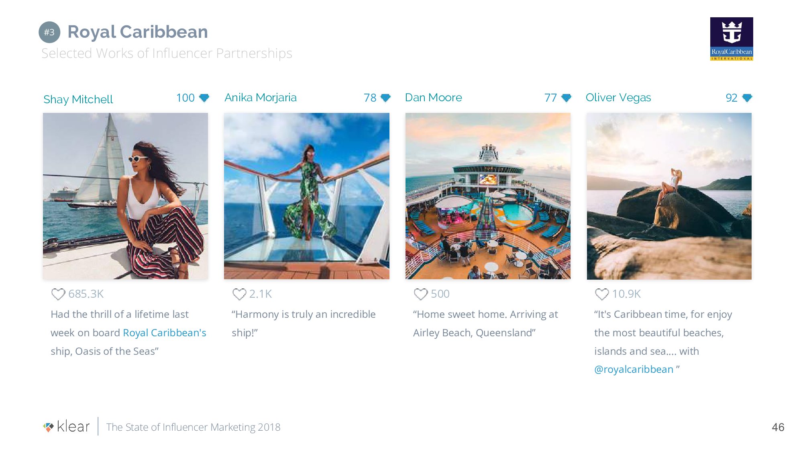Open Anika Morjaria's name link

click(261, 98)
